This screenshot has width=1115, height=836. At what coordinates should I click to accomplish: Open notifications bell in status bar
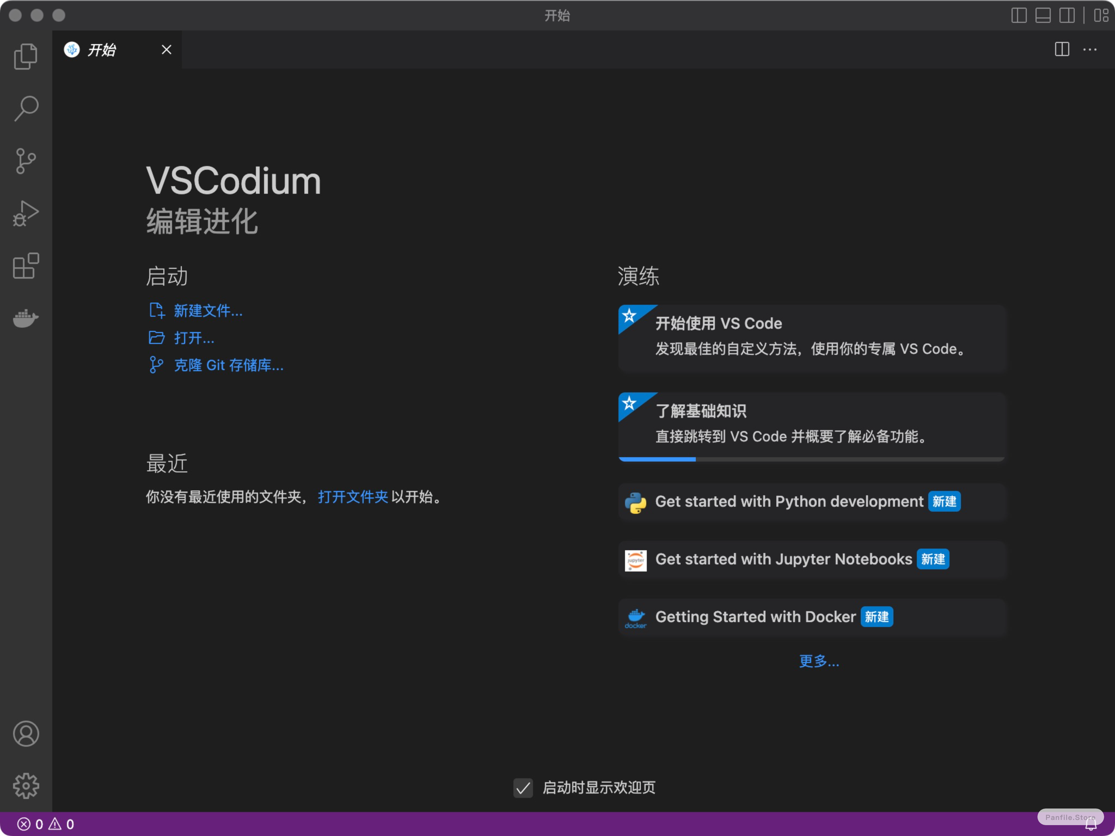point(1091,824)
